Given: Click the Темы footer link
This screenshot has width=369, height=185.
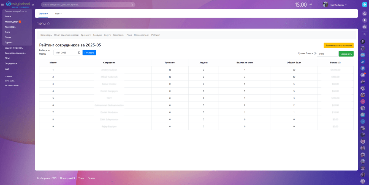Looking at the screenshot, I should coord(81,178).
